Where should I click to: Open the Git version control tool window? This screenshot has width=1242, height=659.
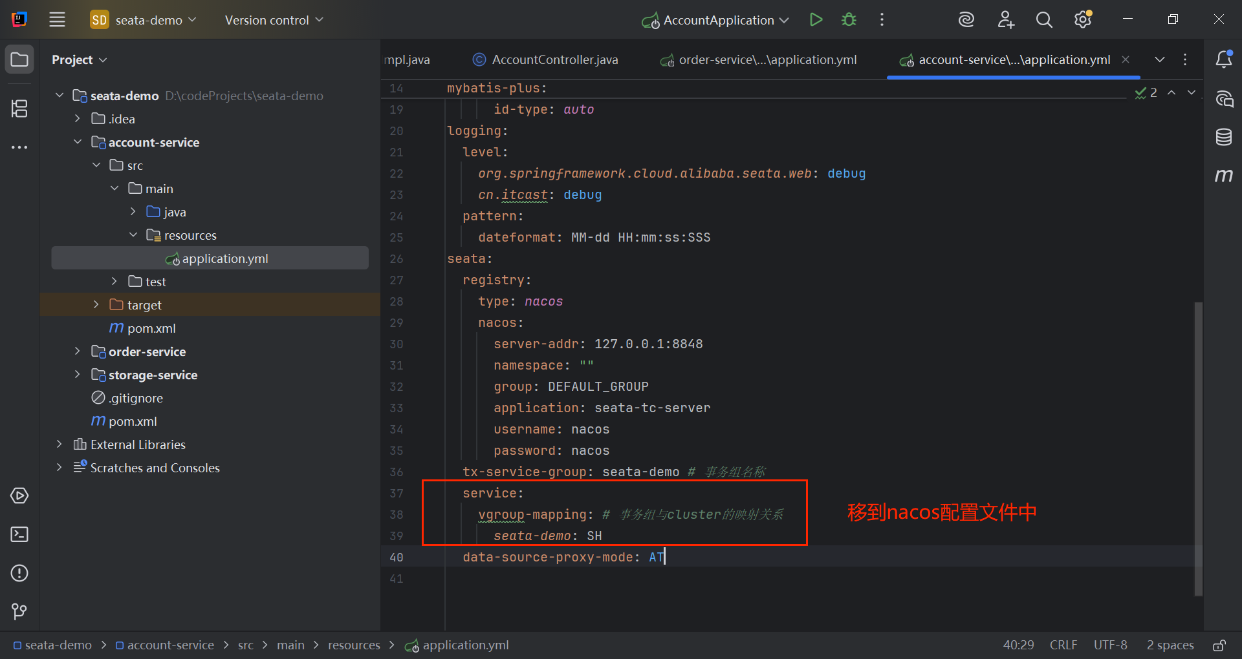(x=19, y=611)
